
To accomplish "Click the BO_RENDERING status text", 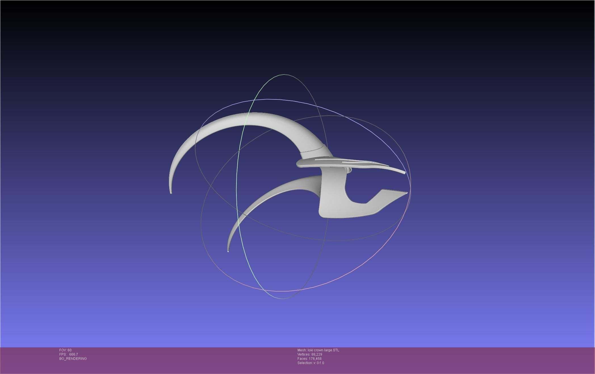I will point(73,359).
